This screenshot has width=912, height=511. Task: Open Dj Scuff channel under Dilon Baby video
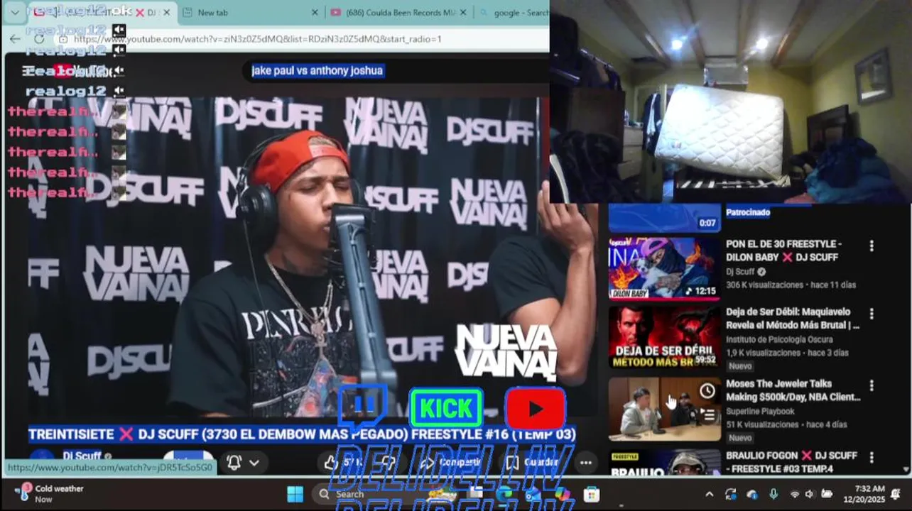coord(740,272)
